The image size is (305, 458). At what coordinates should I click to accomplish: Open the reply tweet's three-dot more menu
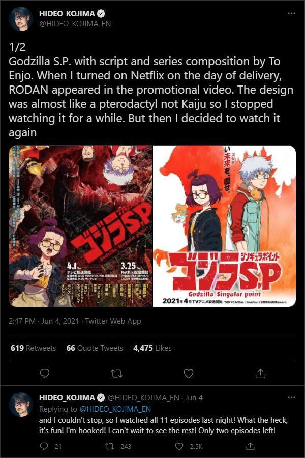point(291,397)
